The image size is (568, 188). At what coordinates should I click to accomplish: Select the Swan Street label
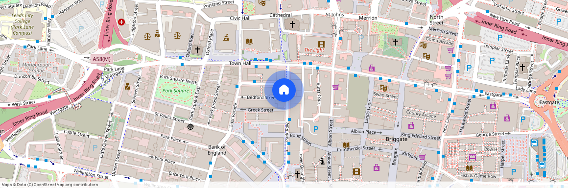click(386, 96)
